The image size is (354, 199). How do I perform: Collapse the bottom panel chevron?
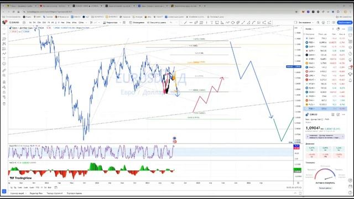pyautogui.click(x=295, y=193)
